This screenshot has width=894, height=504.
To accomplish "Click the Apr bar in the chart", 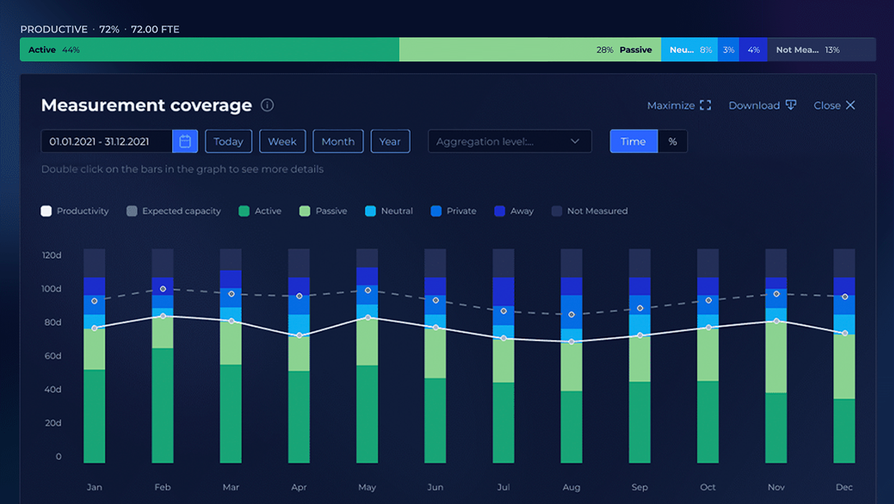I will tap(299, 356).
